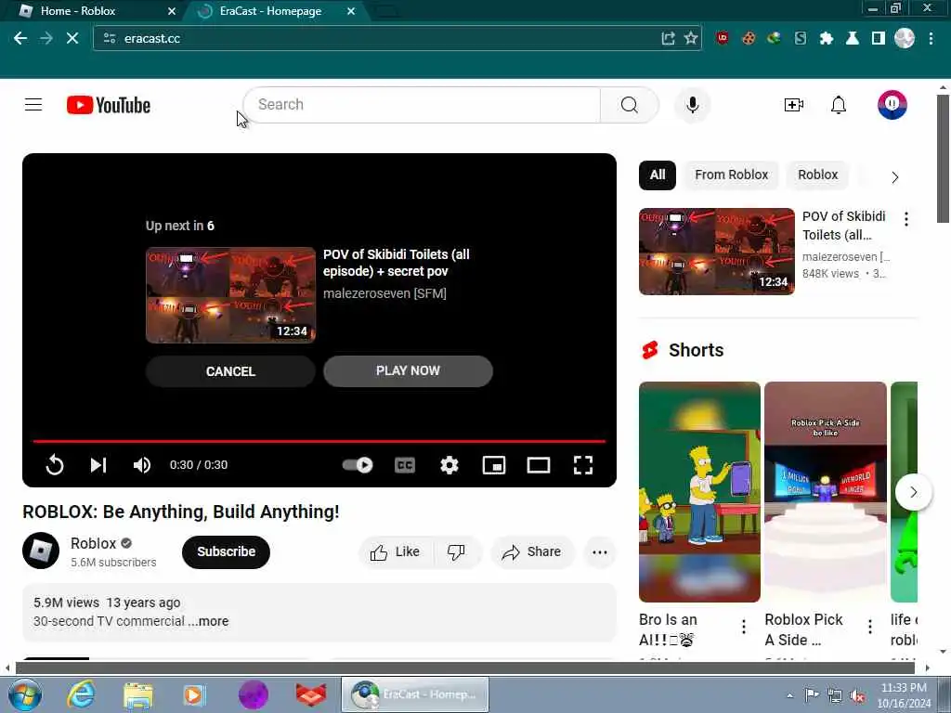Share this page icon in address bar

tap(668, 38)
